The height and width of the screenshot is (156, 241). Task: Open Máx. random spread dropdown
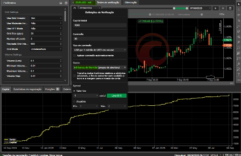pyautogui.click(x=117, y=106)
